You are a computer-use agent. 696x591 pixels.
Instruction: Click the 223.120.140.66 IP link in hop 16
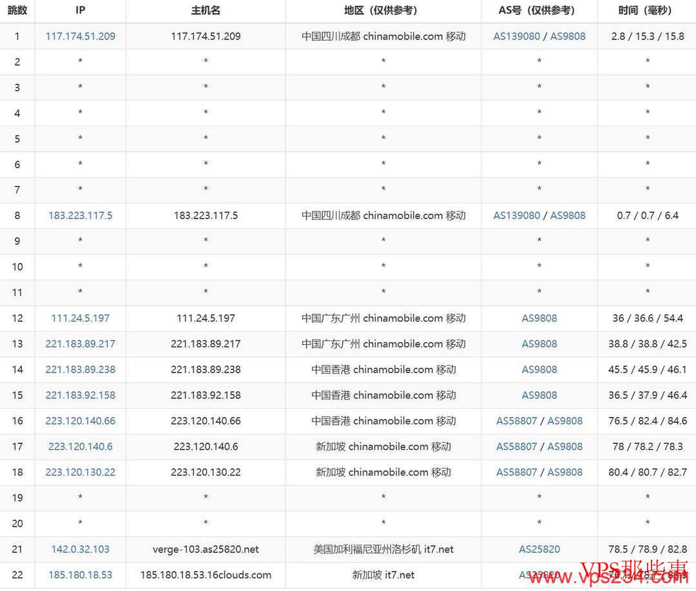point(81,421)
